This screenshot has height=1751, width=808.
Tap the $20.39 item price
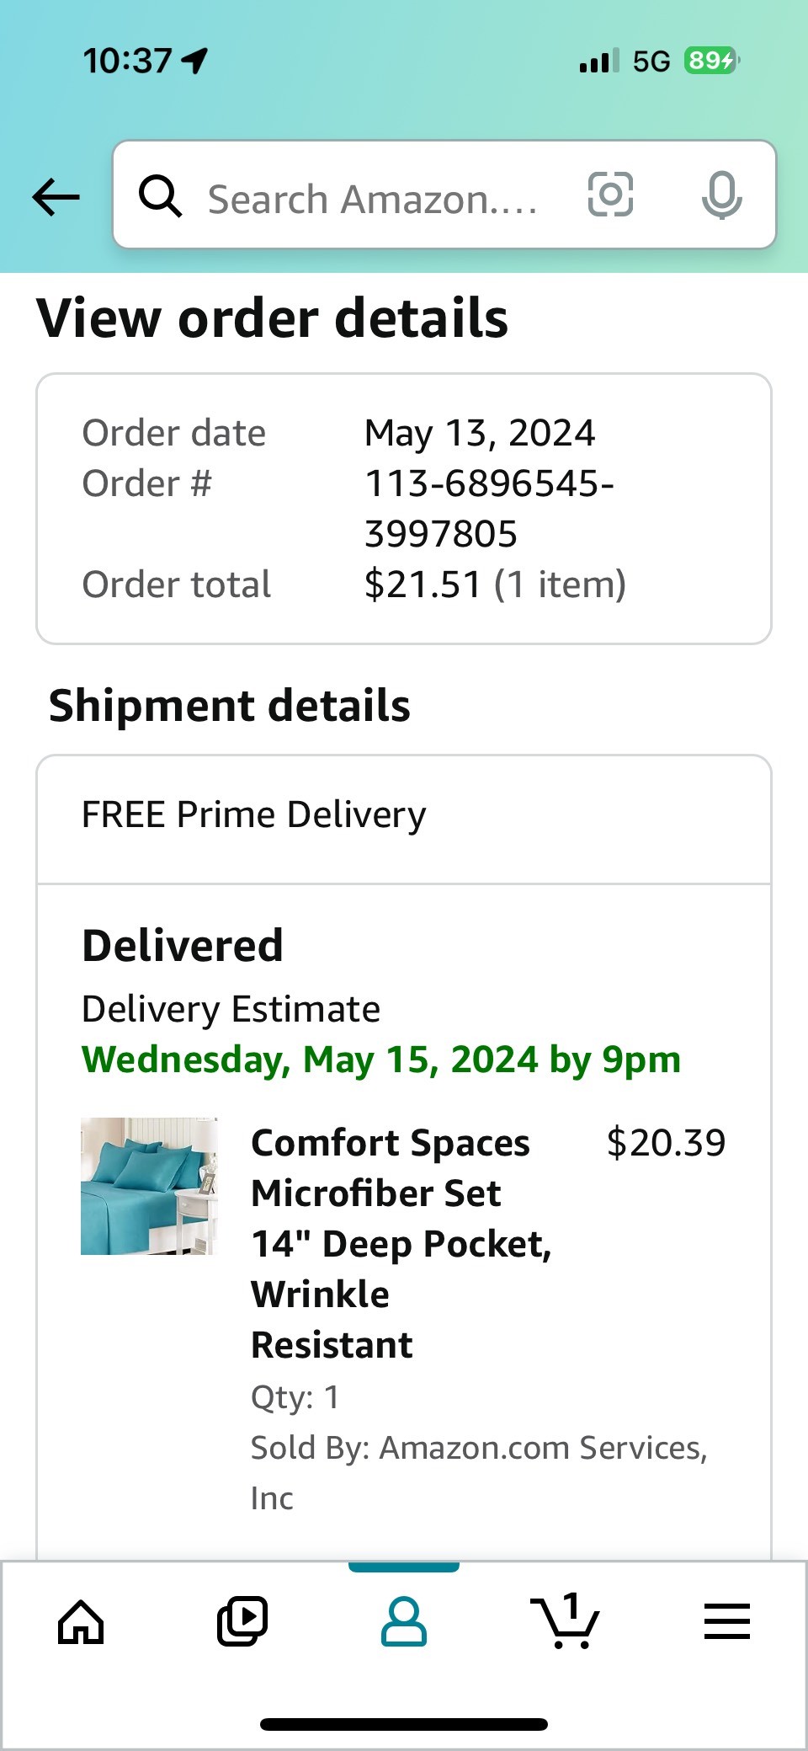point(666,1143)
